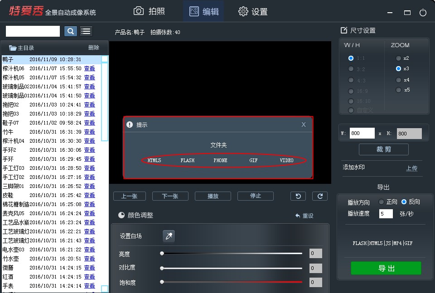Click the list scrollbar down arrow
The width and height of the screenshot is (435, 293).
(x=105, y=288)
